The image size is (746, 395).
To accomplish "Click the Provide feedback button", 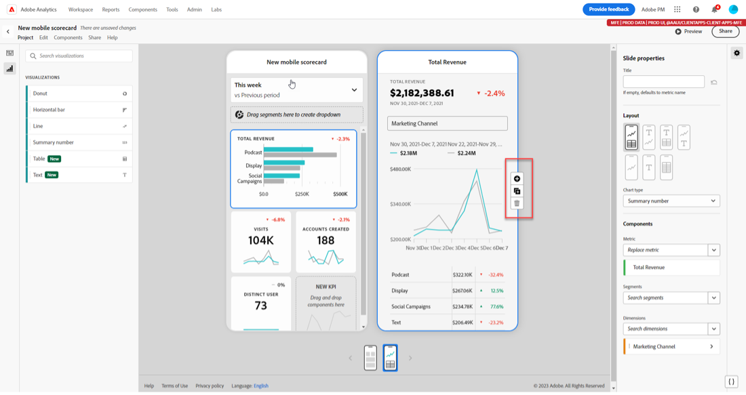I will click(x=608, y=9).
